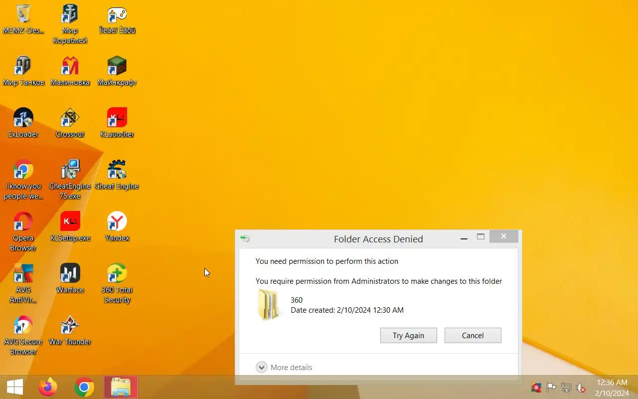Select the Мир Танков desktop shortcut
Viewport: 638px width, 399px height.
23,71
